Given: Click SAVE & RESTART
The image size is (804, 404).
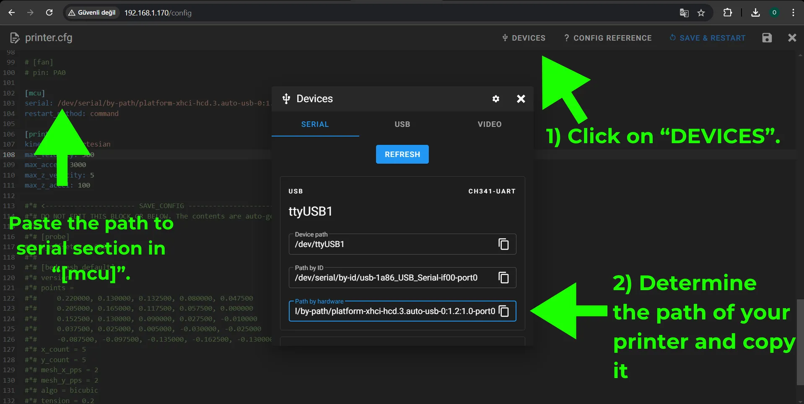Looking at the screenshot, I should [x=708, y=38].
